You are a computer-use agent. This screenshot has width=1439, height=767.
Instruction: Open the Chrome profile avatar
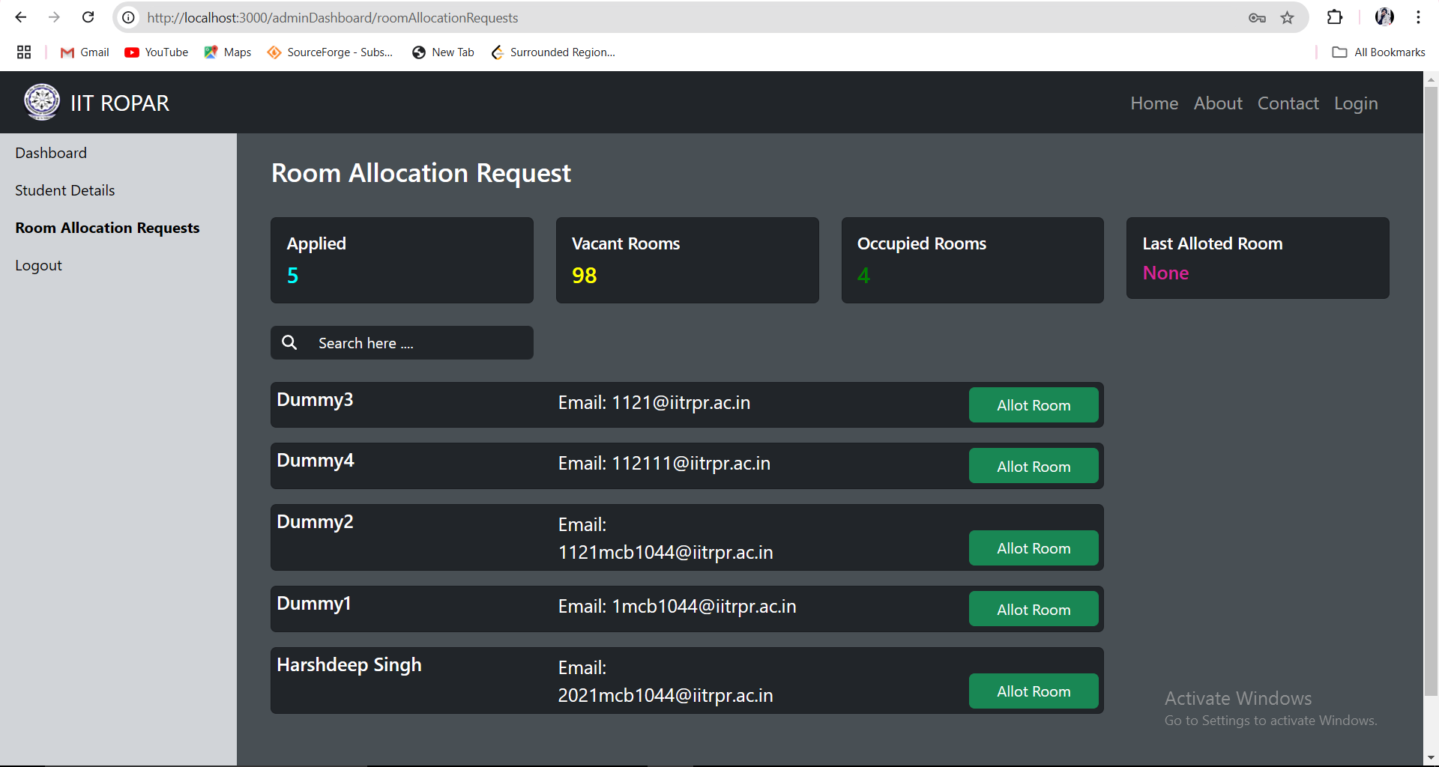point(1384,17)
